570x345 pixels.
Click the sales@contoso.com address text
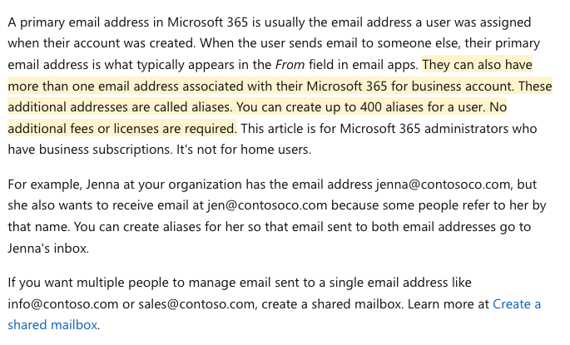(196, 304)
